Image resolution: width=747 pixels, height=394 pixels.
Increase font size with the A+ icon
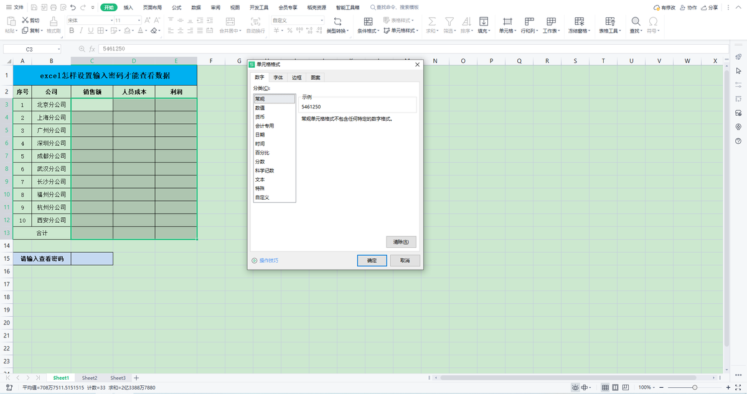click(148, 21)
